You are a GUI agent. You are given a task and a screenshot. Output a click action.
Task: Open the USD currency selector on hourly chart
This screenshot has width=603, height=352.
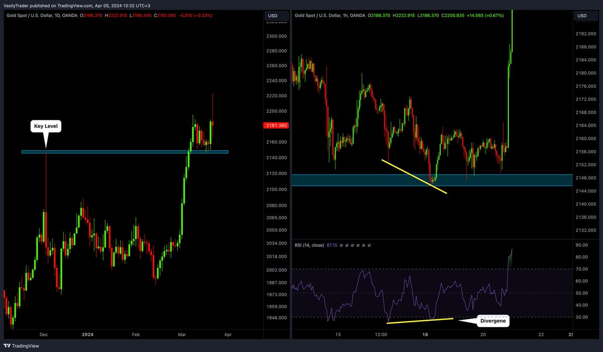[582, 16]
